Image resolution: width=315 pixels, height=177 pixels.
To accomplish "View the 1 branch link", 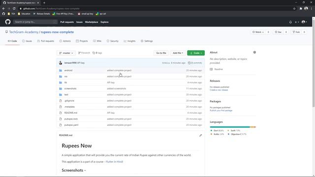I will coord(84,53).
